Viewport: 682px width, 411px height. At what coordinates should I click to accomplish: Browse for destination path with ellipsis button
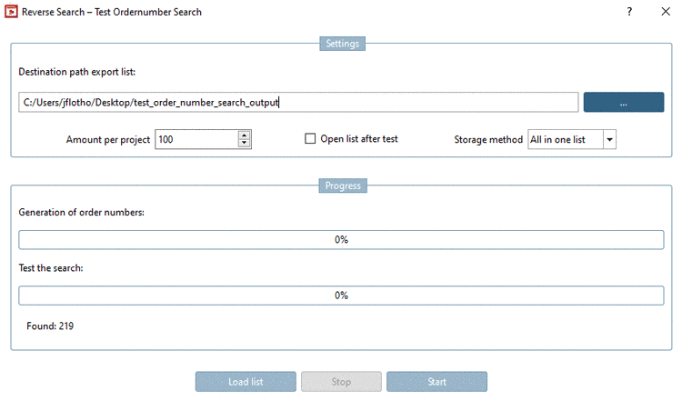[x=623, y=103]
